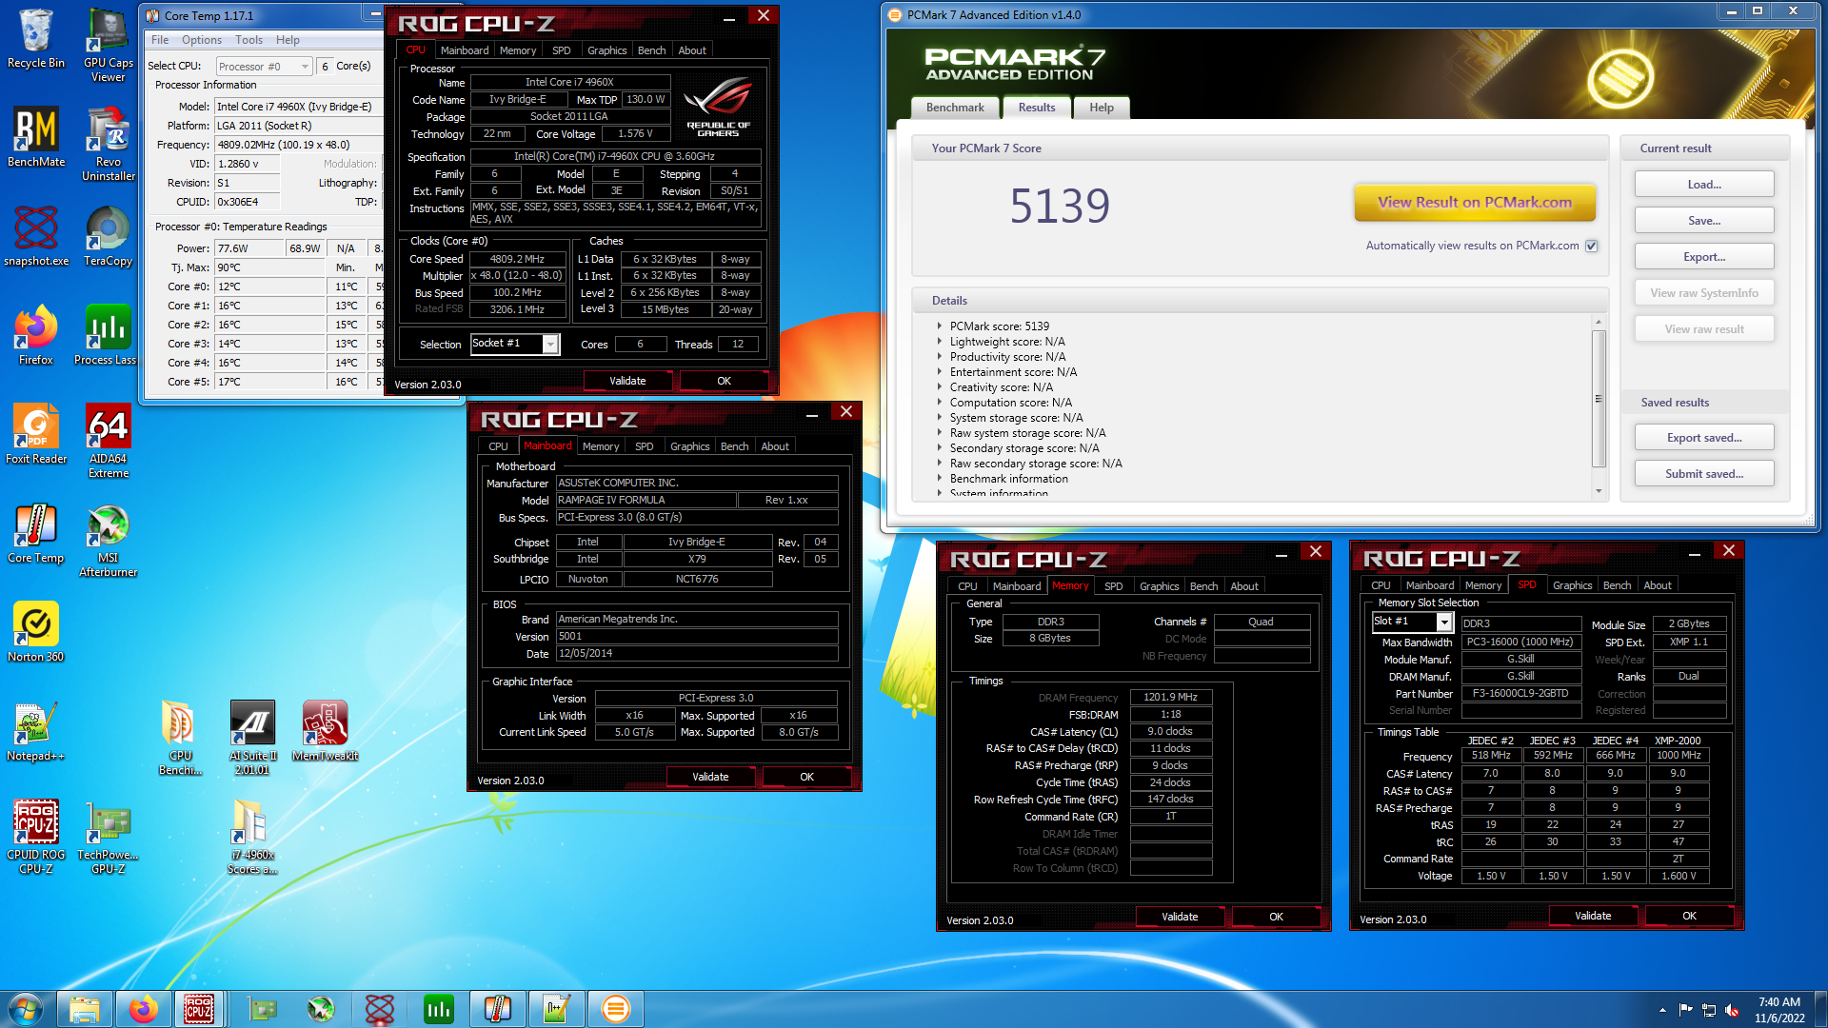Screen dimensions: 1828x1028
Task: Click volume icon in system tray
Action: click(1732, 1010)
